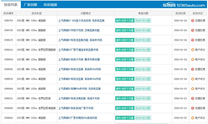Click the orange 用户评分 icon for complaint 1585616
Viewport: 208px width, 124px height.
193,50
